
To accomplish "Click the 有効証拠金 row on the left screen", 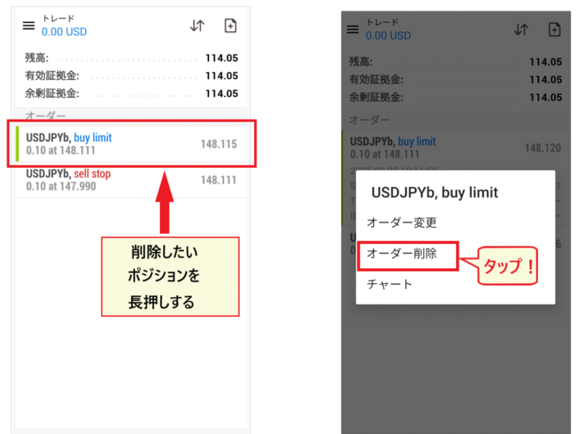I will (131, 76).
